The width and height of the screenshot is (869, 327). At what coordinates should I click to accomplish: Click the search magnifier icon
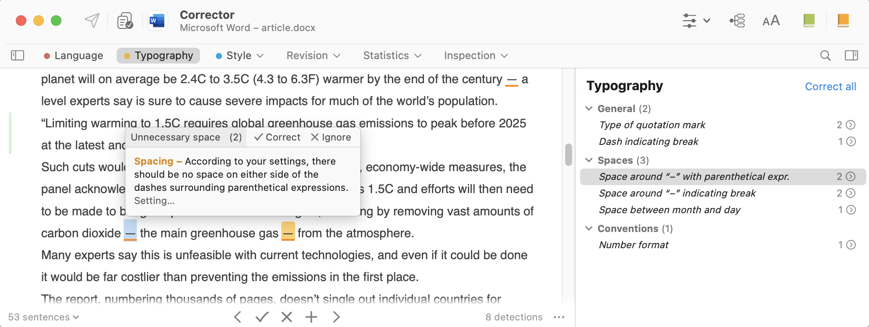tap(825, 56)
